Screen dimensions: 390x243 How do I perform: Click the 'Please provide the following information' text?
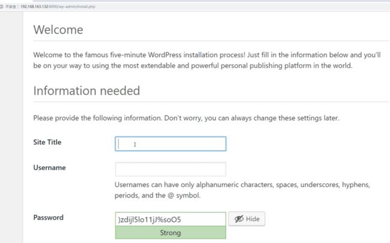(x=186, y=118)
